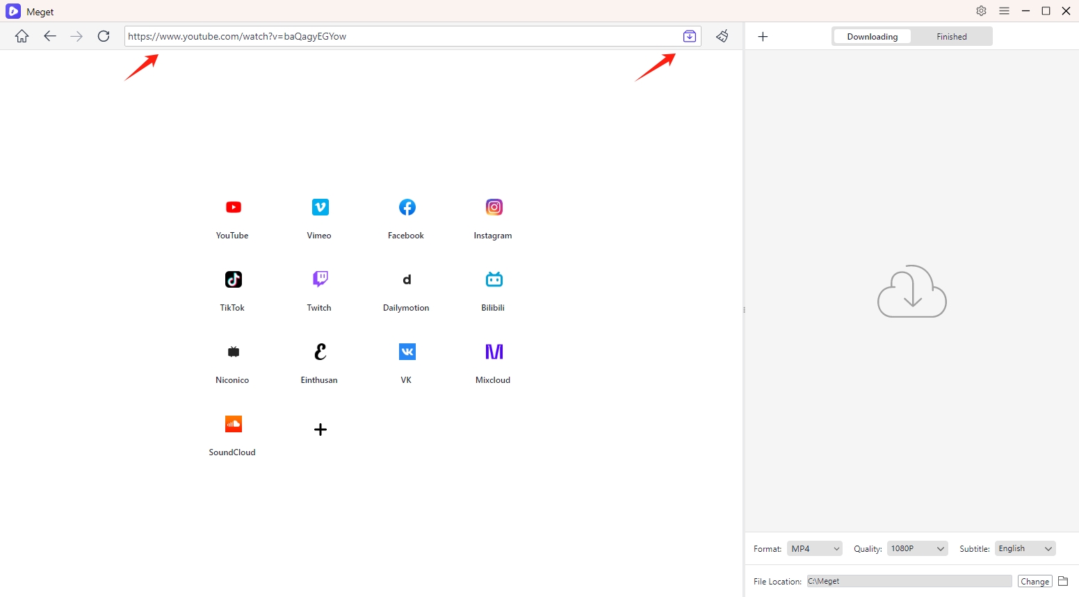
Task: Click the Change file location button
Action: click(x=1035, y=581)
